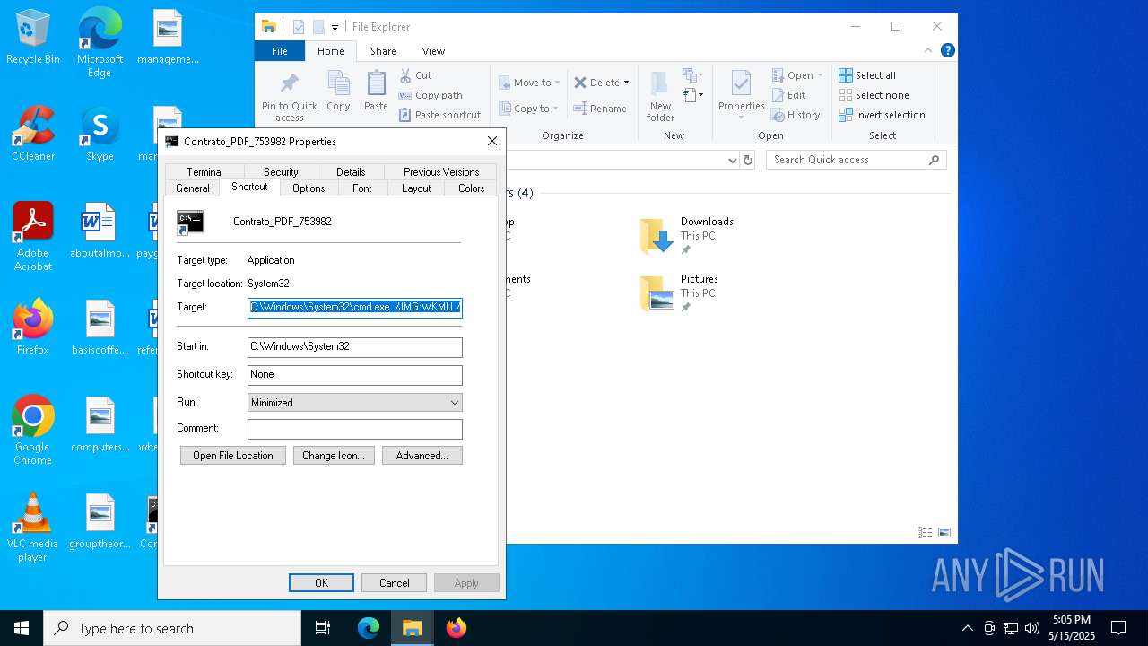Click the Paste ribbon icon
This screenshot has width=1148, height=646.
tap(376, 92)
